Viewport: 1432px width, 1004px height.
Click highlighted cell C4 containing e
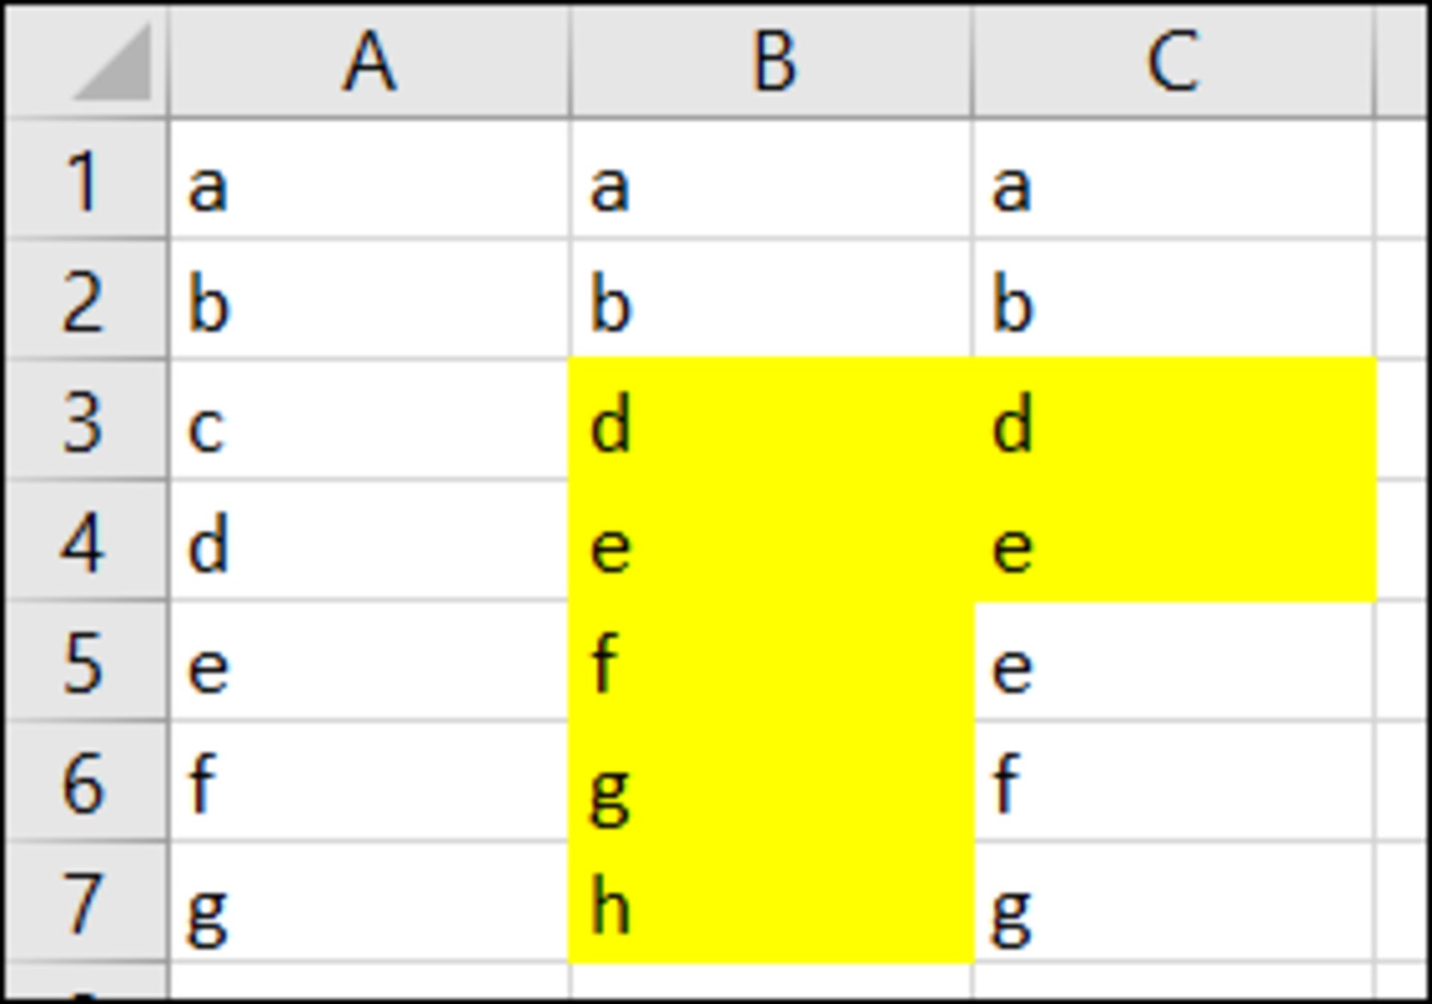1174,541
